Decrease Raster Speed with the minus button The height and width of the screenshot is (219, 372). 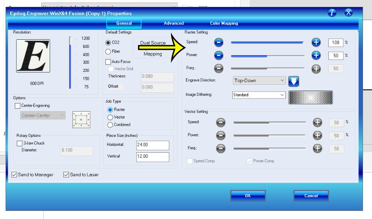pos(219,42)
